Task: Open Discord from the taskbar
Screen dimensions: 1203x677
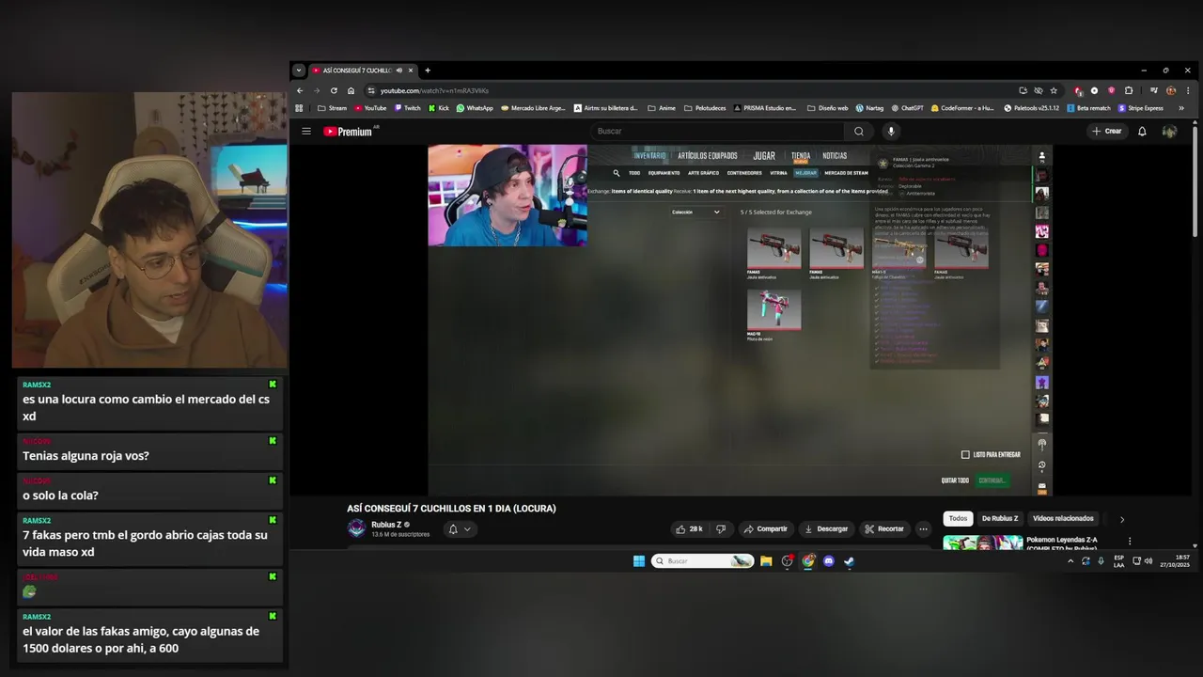Action: coord(829,561)
